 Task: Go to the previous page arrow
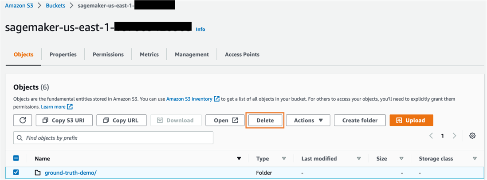pyautogui.click(x=431, y=136)
